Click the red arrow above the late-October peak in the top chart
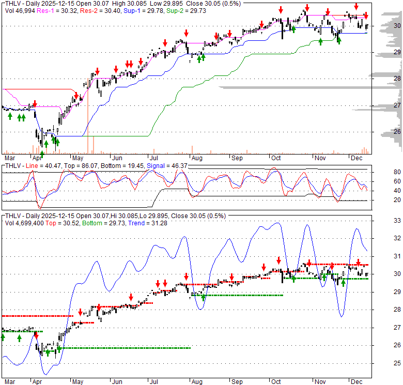Image resolution: width=403 pixels, height=385 pixels. [307, 7]
